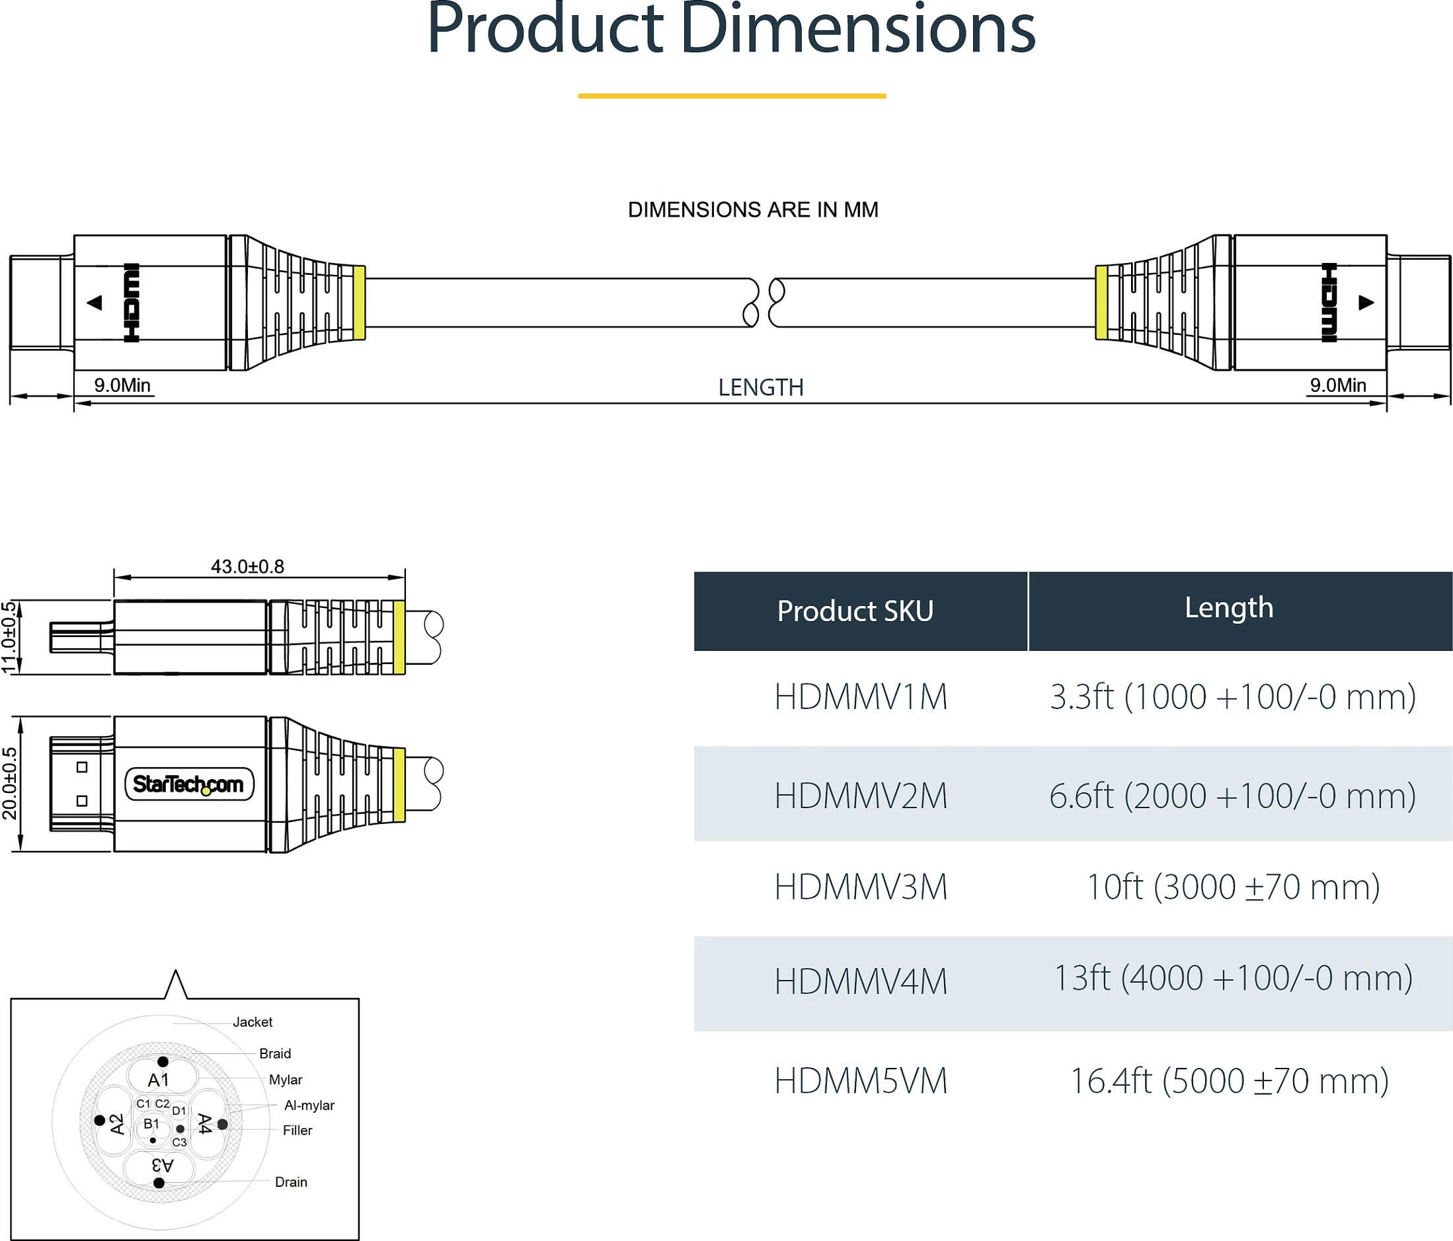Click the D1 wire label in the cross-section
Image resolution: width=1453 pixels, height=1241 pixels.
[179, 1111]
